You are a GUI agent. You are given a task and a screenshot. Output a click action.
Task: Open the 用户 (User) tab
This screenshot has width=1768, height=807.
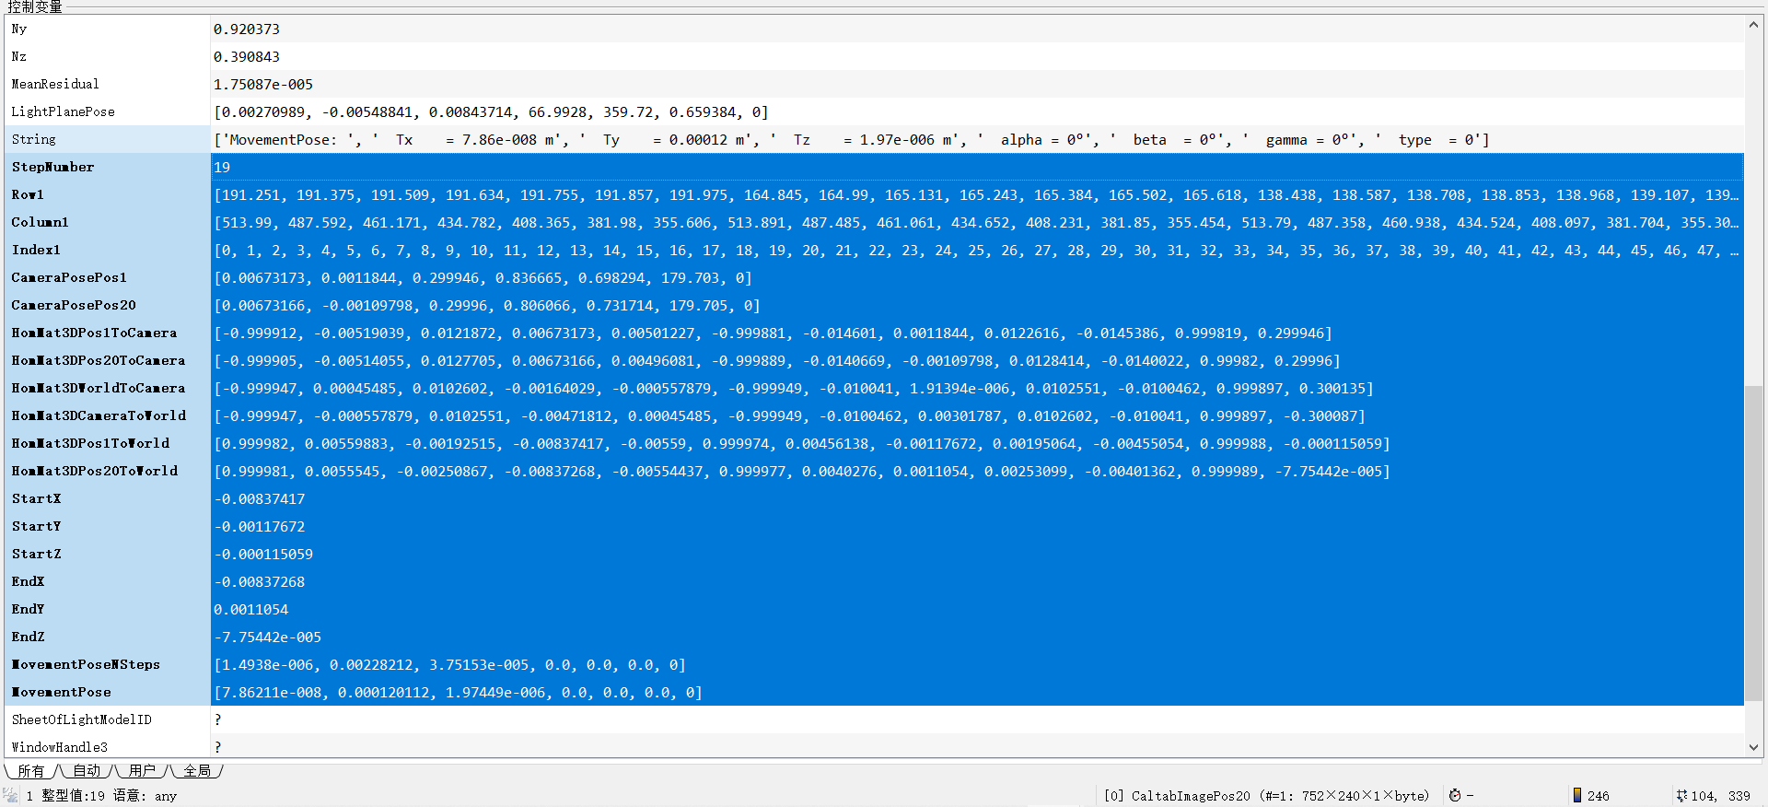[142, 770]
